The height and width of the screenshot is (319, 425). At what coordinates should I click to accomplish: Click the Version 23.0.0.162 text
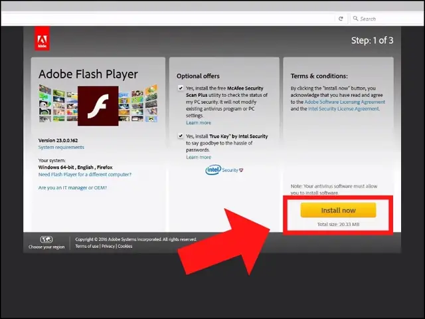point(58,140)
